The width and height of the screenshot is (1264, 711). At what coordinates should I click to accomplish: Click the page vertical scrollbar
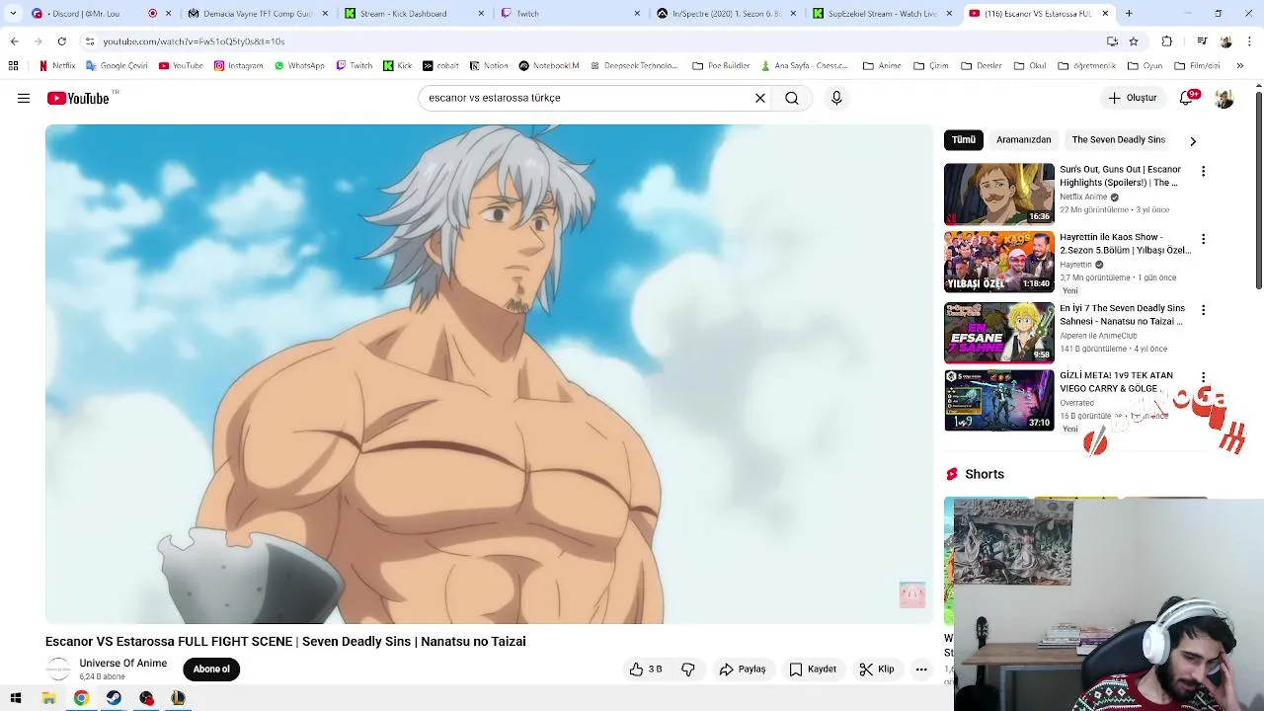1259,193
